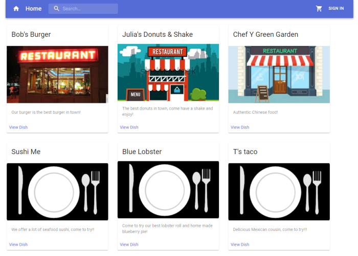Open View Dish for T's taco
The image size is (358, 256).
click(x=240, y=245)
